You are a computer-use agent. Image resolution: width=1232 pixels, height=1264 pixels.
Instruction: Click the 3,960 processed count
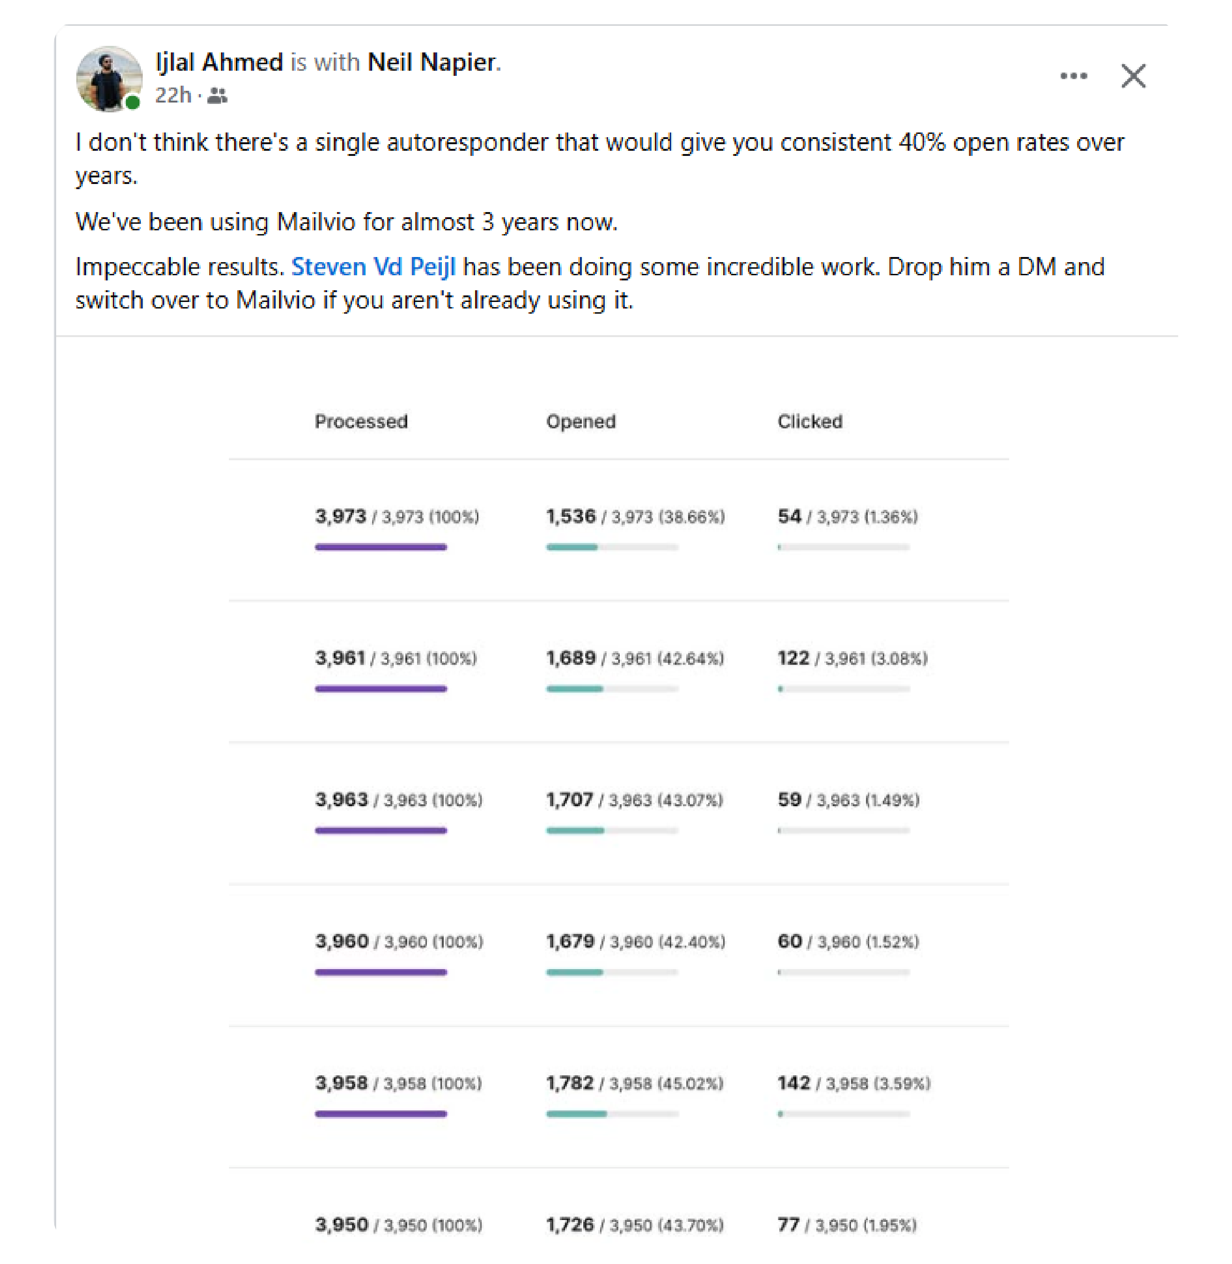point(341,941)
